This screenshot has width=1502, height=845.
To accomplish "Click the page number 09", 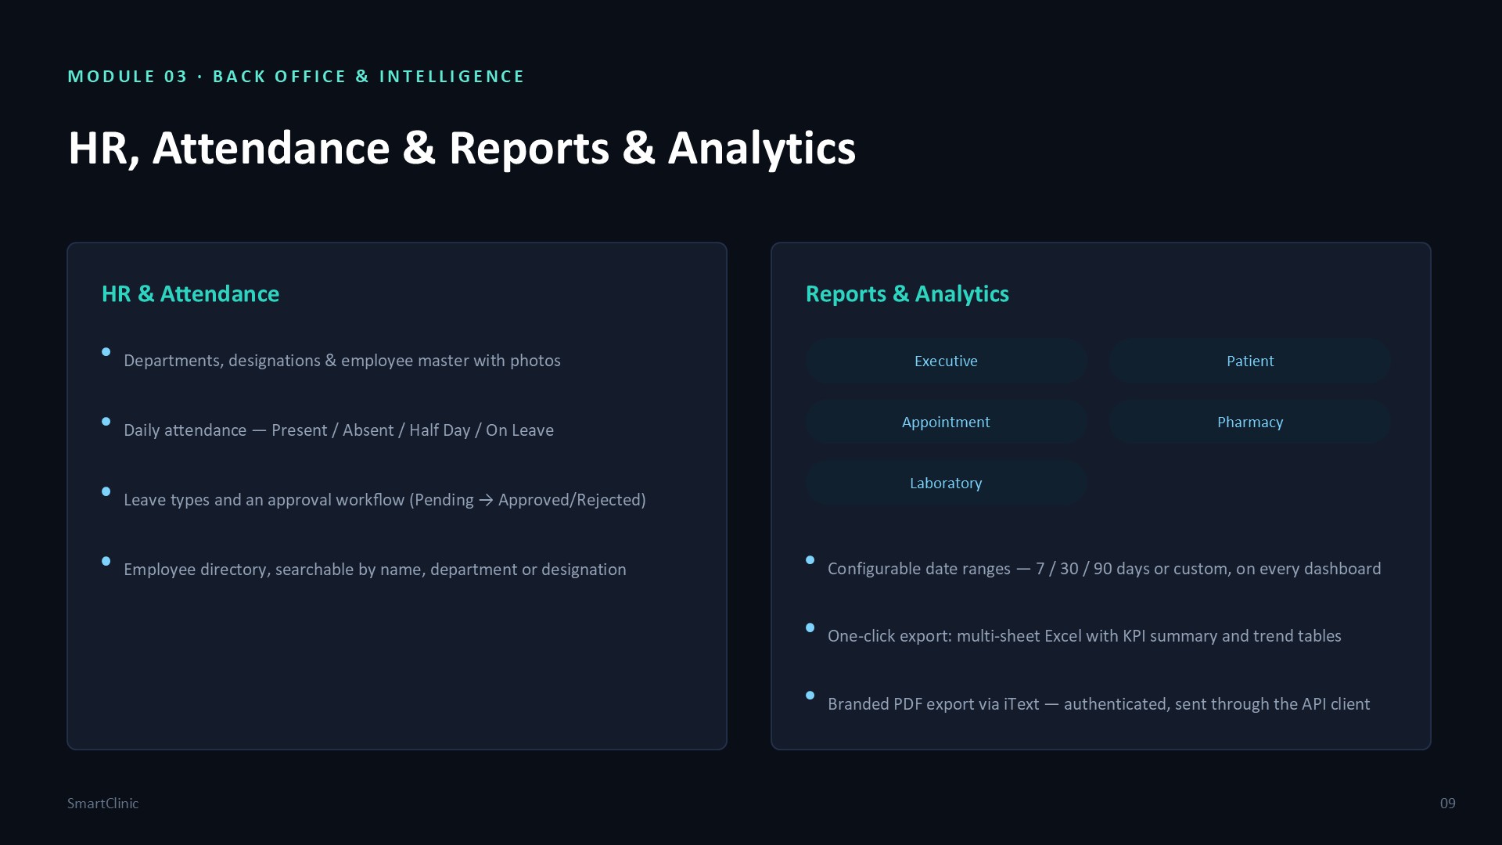I will click(x=1447, y=803).
